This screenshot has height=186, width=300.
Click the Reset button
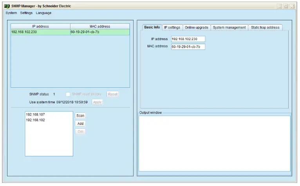(x=113, y=94)
